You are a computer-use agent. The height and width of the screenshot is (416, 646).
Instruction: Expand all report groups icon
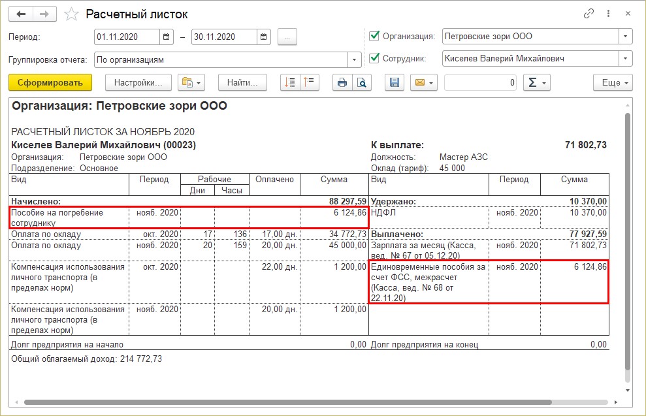coord(290,82)
